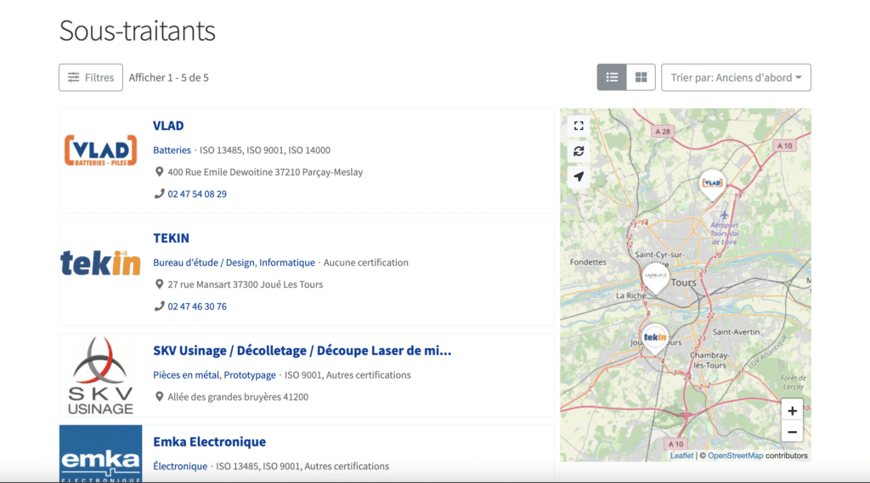Open the TEKIN company title link
This screenshot has width=870, height=483.
[x=171, y=238]
